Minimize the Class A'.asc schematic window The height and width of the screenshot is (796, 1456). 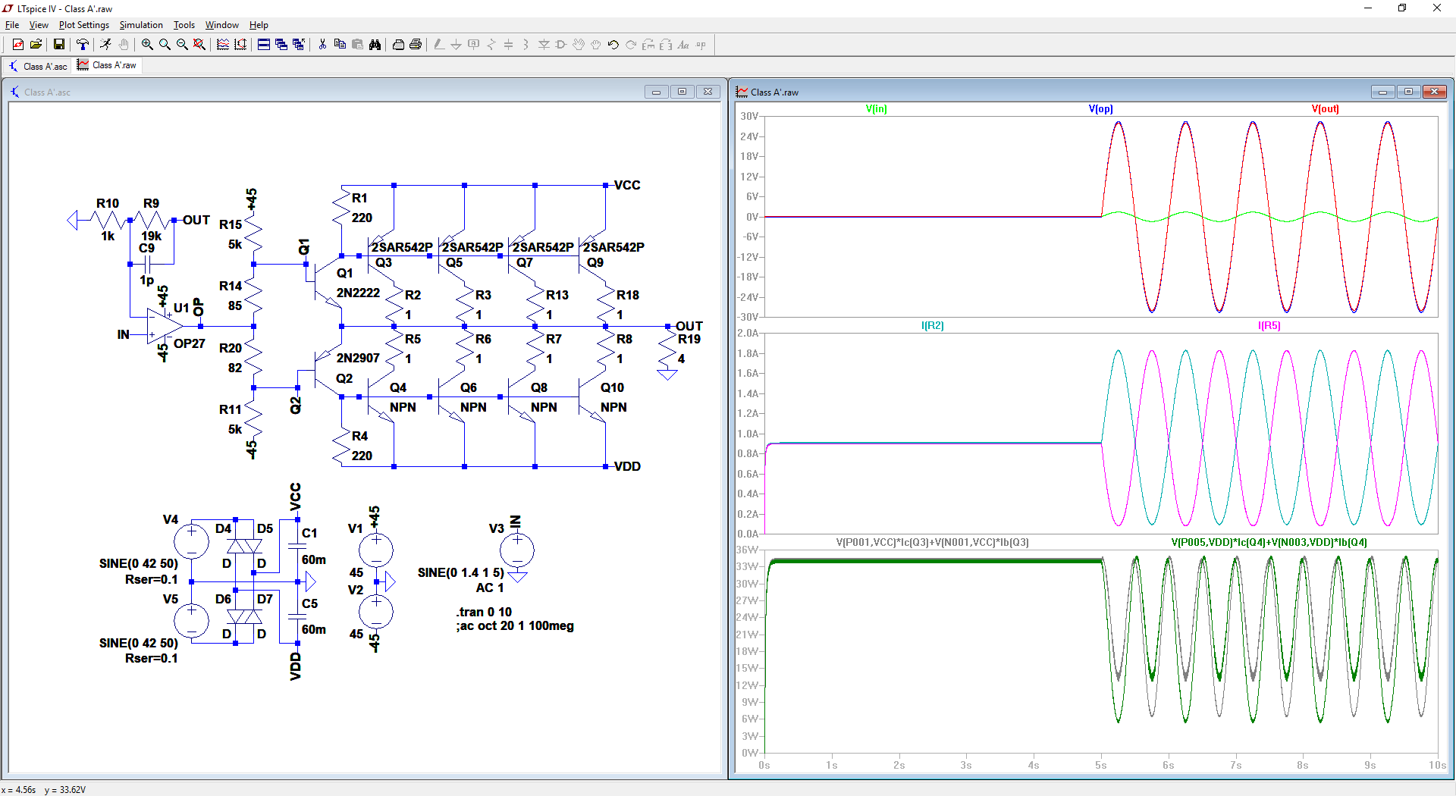[x=656, y=92]
